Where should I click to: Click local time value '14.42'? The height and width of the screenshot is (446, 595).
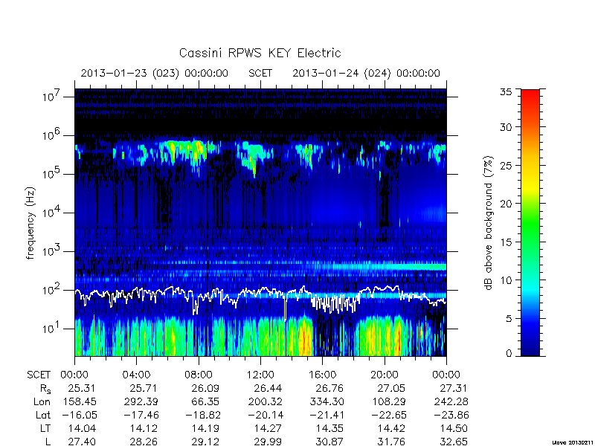pos(391,428)
